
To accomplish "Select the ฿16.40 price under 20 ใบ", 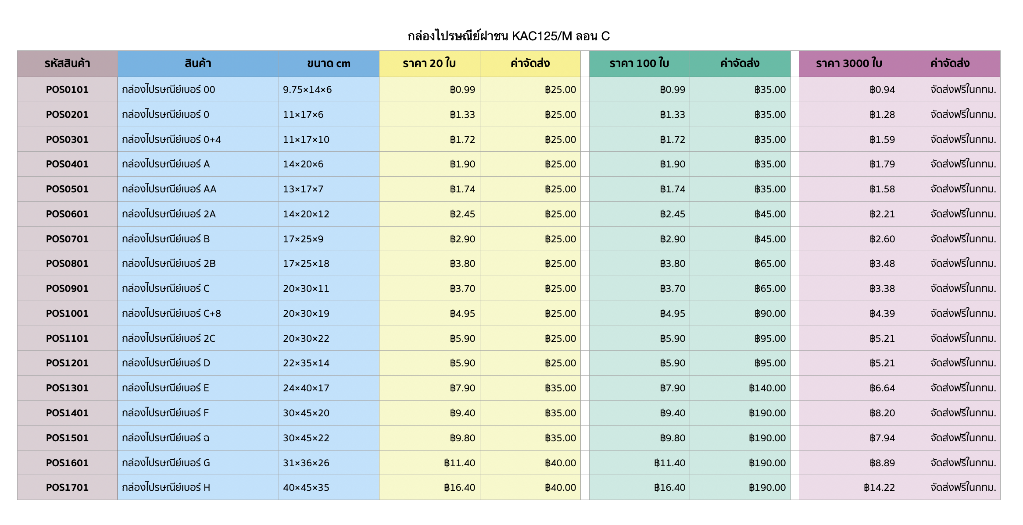I will (459, 487).
